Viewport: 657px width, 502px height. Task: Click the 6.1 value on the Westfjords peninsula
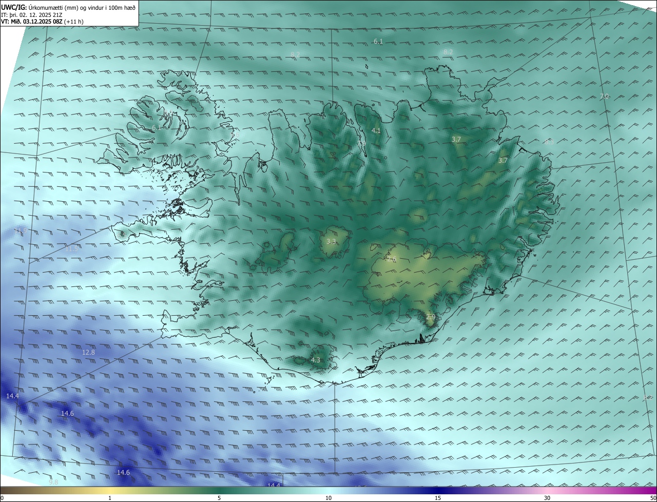(x=156, y=127)
